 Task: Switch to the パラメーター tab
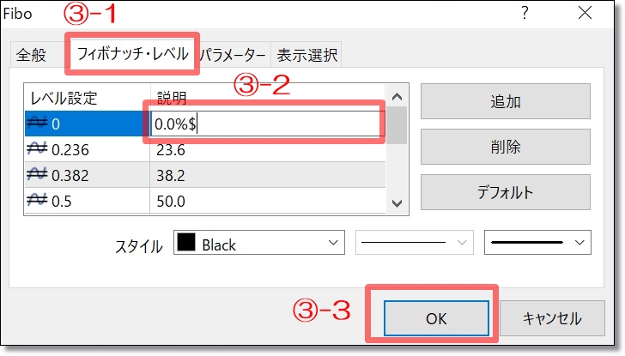tap(233, 55)
